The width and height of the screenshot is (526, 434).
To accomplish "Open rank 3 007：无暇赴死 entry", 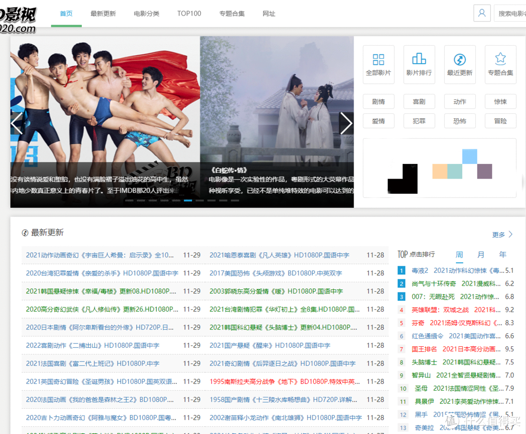I will click(455, 297).
